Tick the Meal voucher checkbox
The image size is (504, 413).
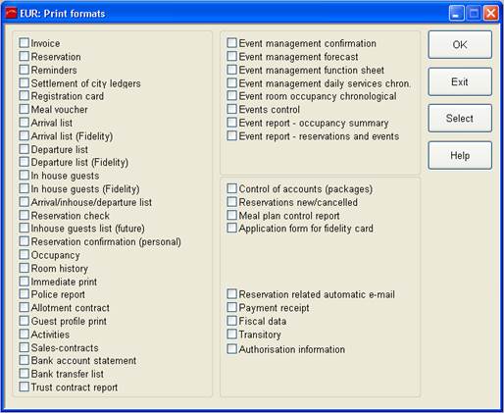coord(24,109)
